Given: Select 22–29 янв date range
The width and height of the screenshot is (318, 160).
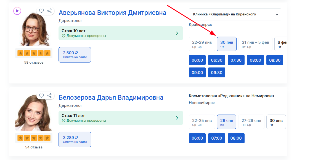Looking at the screenshot, I should click(x=202, y=44).
